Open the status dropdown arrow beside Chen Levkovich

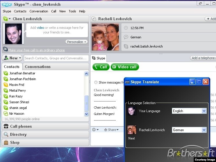[10, 18]
